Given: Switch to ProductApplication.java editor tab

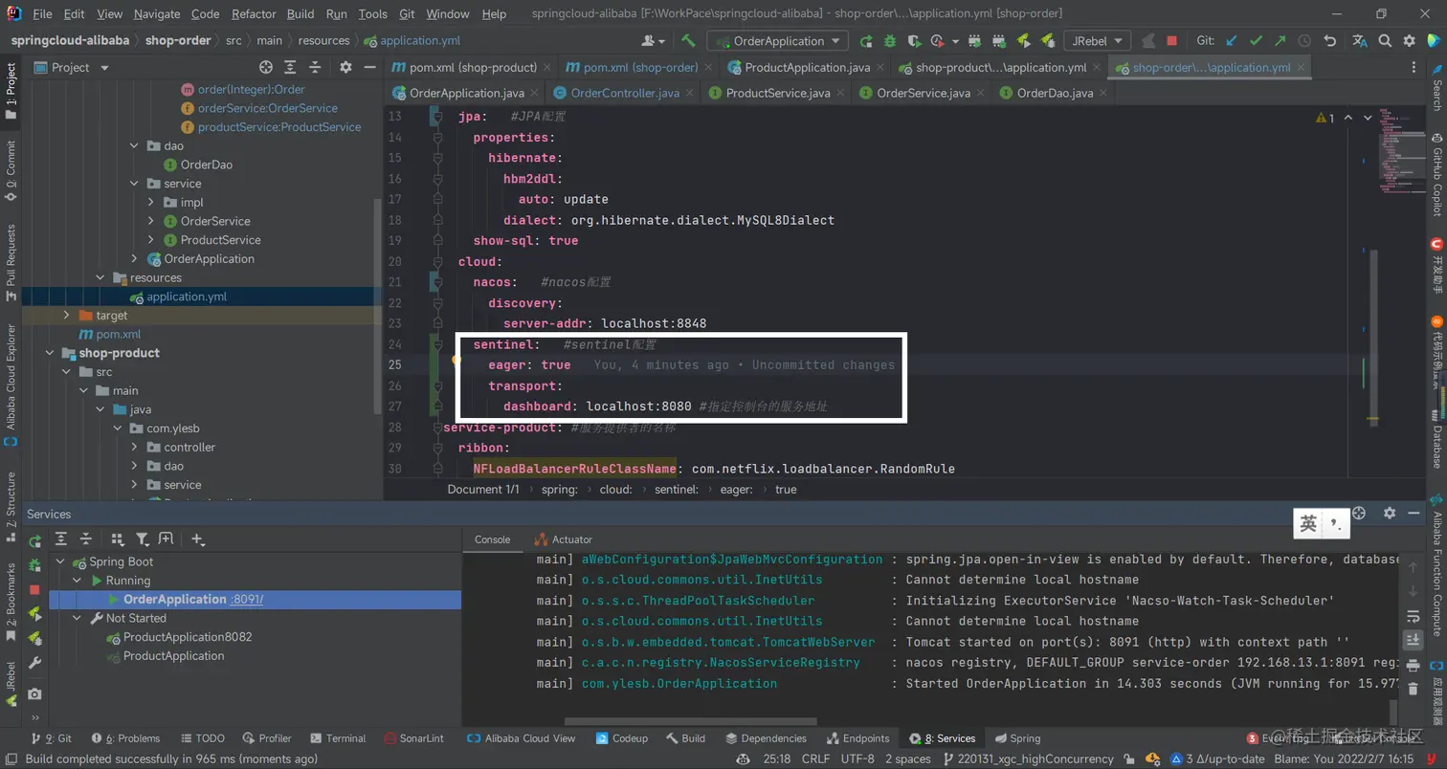Looking at the screenshot, I should point(807,68).
